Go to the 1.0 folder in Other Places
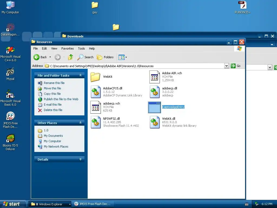Screen dimensions: 277x208 46,130
